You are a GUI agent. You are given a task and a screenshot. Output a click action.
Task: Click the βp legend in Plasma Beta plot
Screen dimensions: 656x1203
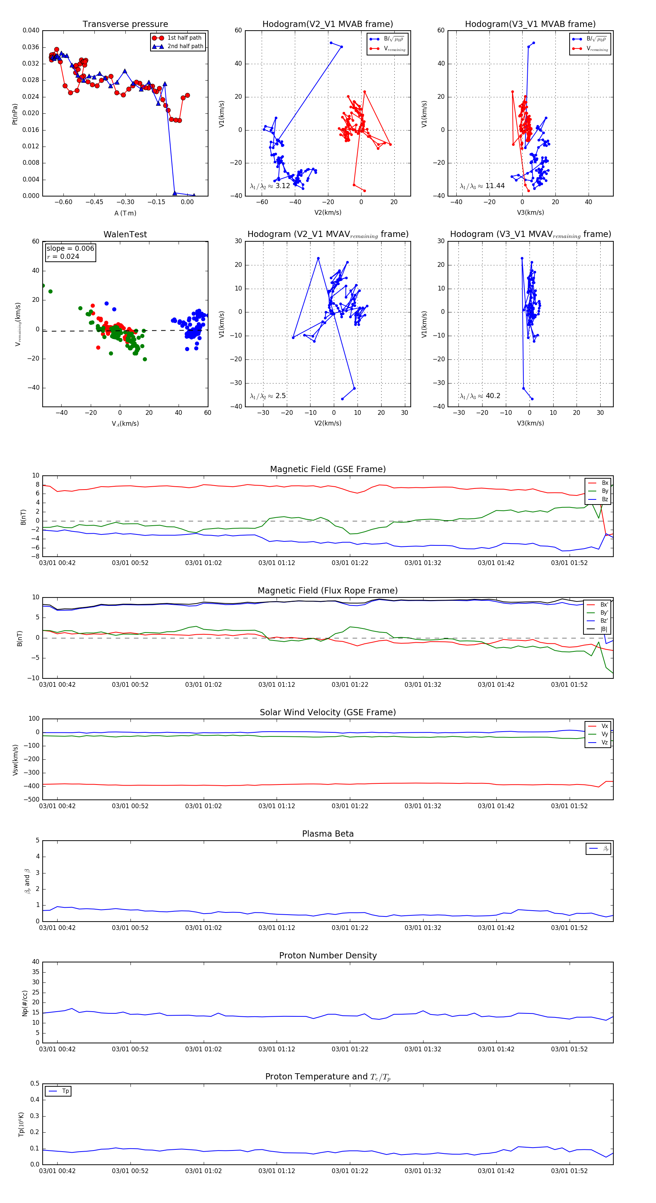(x=598, y=849)
